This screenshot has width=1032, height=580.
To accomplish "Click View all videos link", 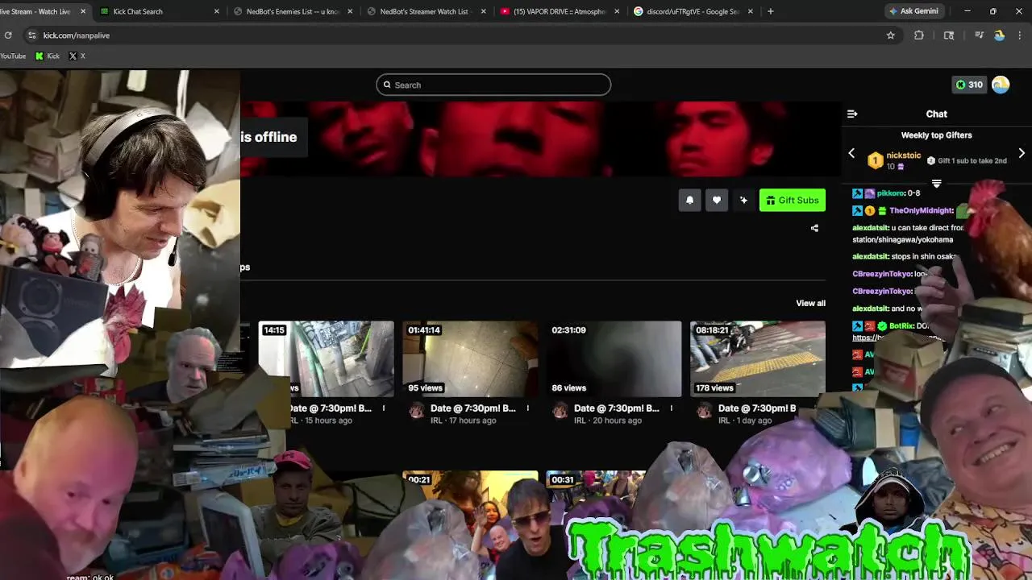I will (x=810, y=303).
